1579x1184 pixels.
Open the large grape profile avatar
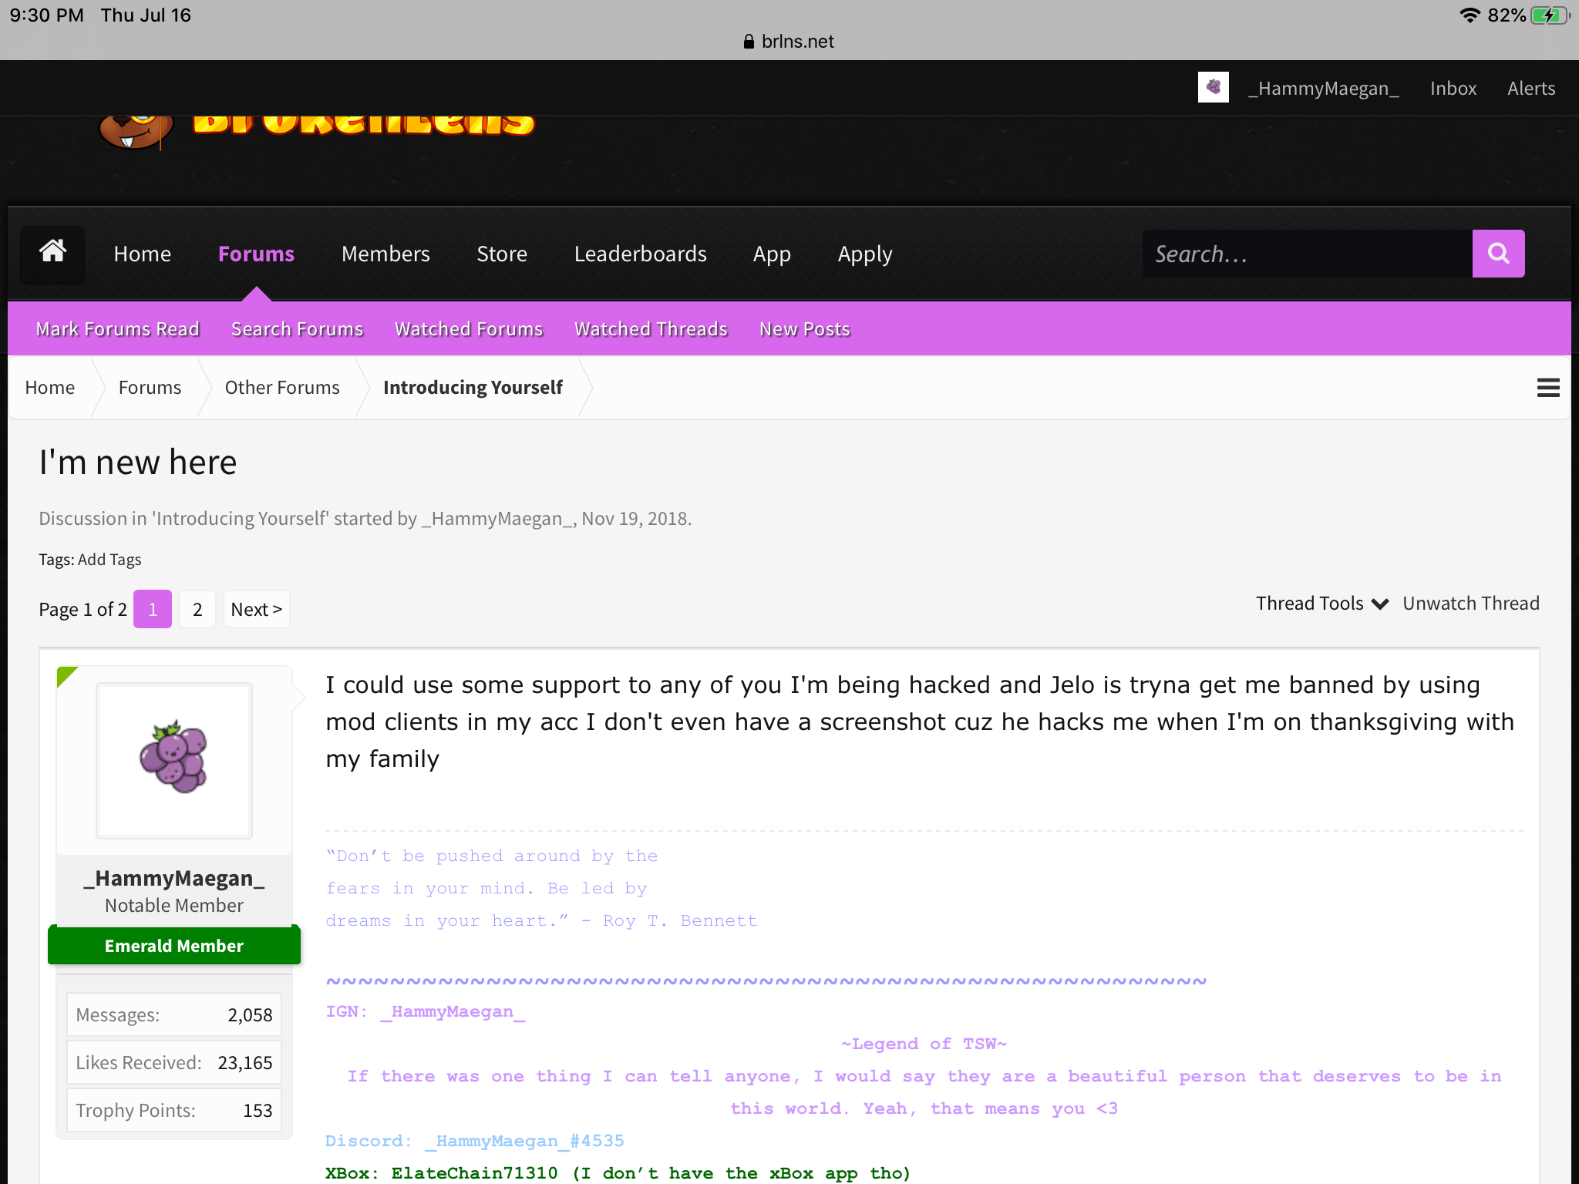tap(174, 761)
